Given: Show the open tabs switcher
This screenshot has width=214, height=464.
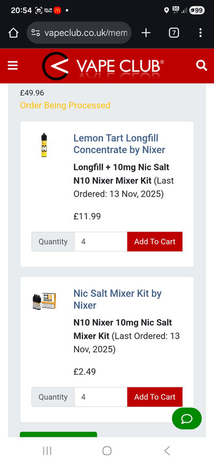Looking at the screenshot, I should [174, 33].
